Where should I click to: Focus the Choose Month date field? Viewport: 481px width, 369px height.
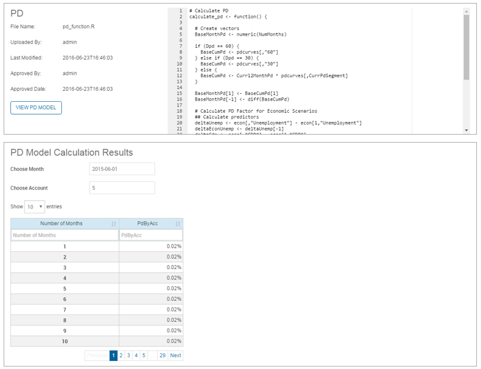click(x=122, y=169)
